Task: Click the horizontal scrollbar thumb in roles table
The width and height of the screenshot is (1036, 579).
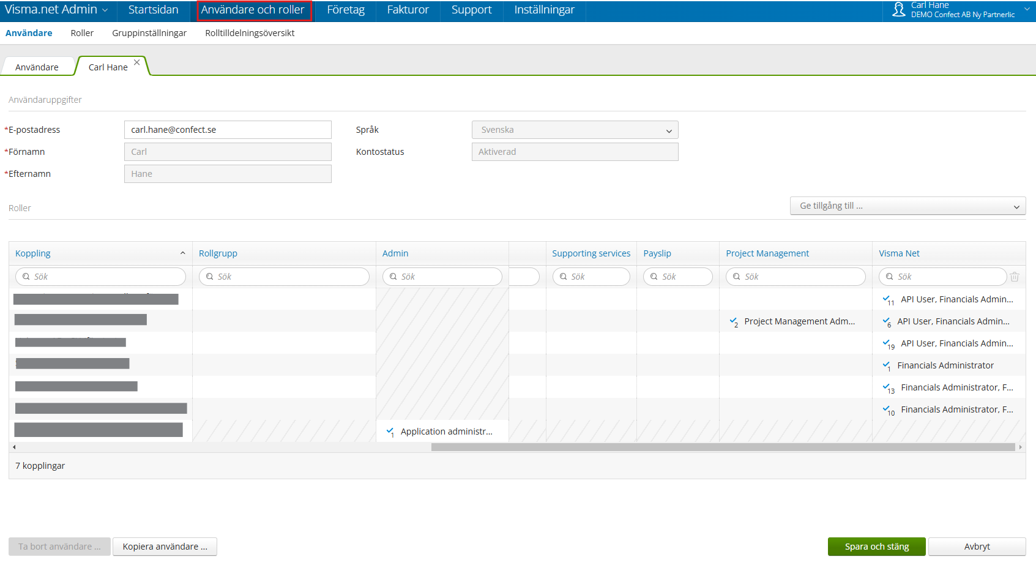Action: [x=722, y=447]
